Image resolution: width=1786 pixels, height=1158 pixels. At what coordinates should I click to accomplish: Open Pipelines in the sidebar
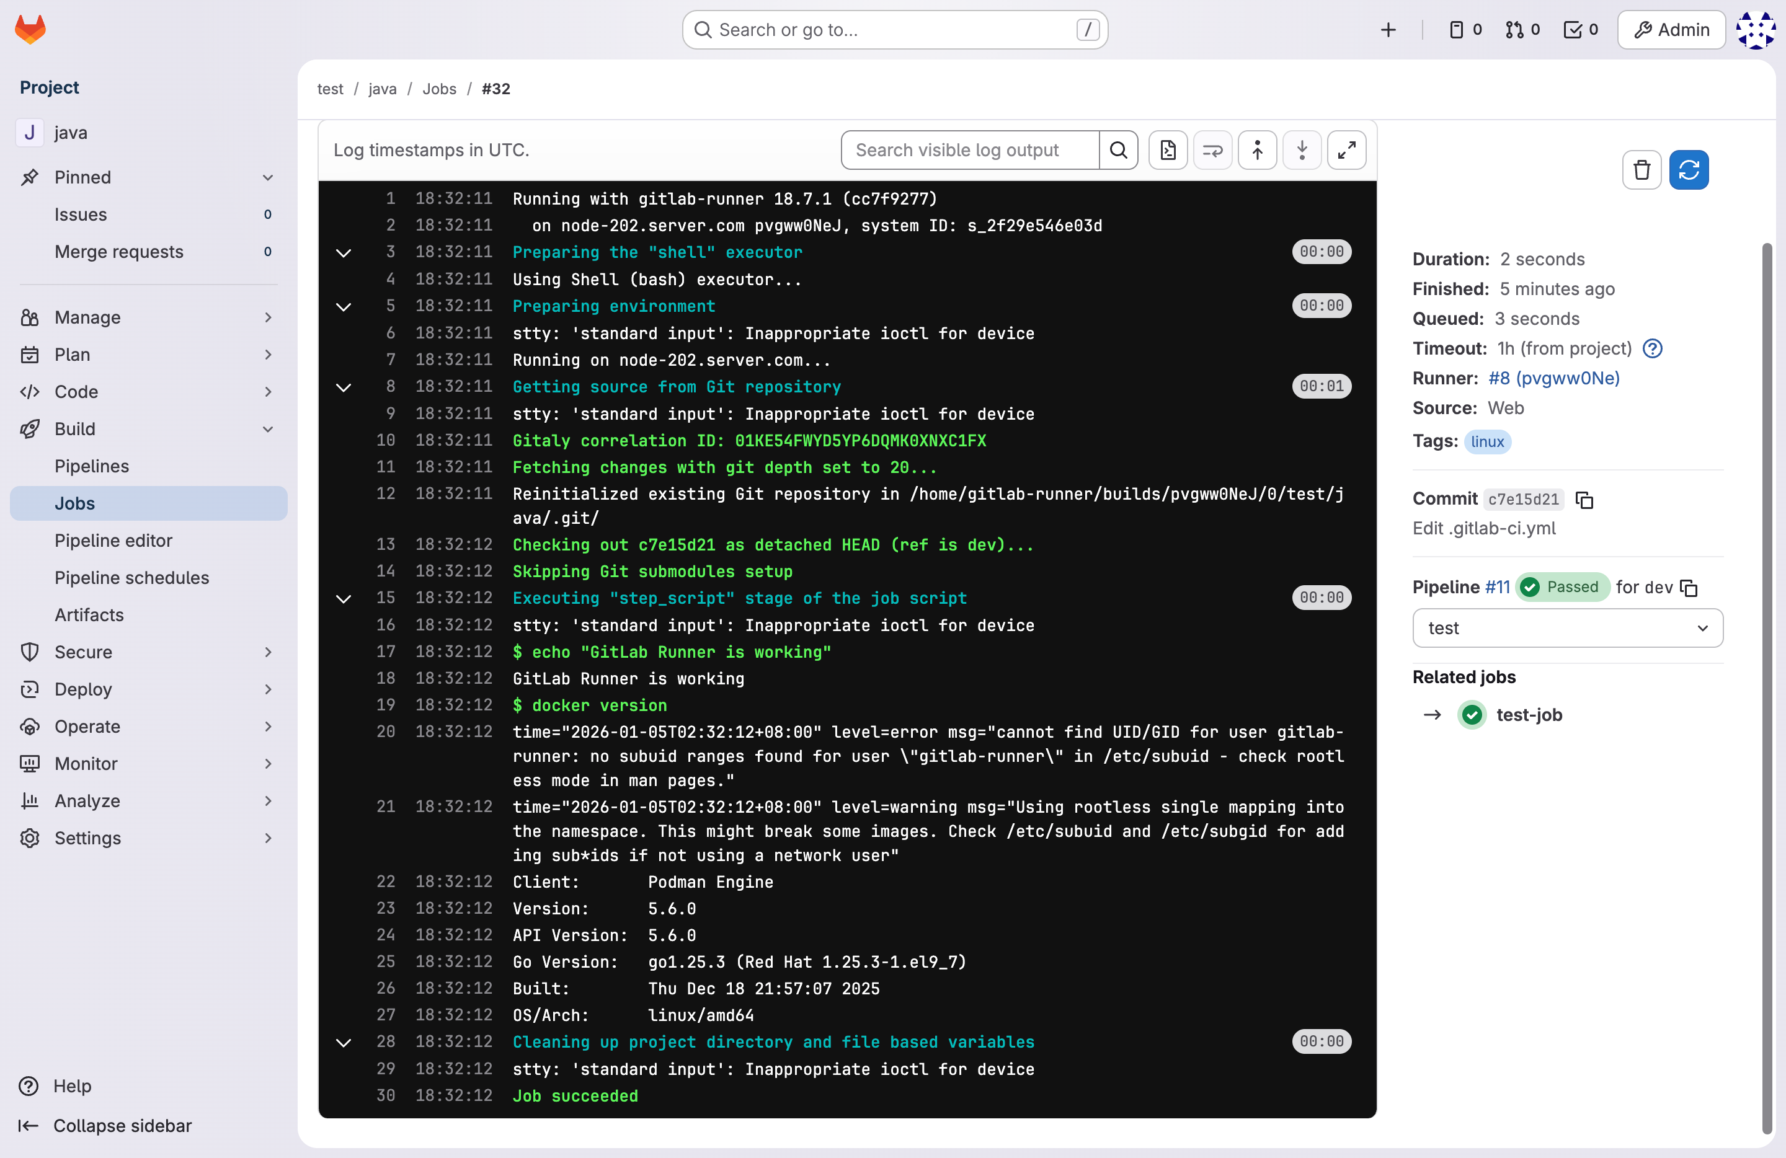coord(92,467)
